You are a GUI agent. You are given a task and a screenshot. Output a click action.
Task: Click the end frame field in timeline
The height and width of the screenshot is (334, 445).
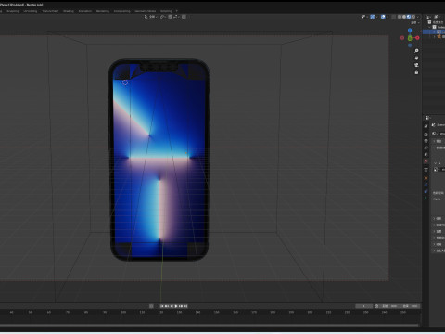tap(411, 306)
